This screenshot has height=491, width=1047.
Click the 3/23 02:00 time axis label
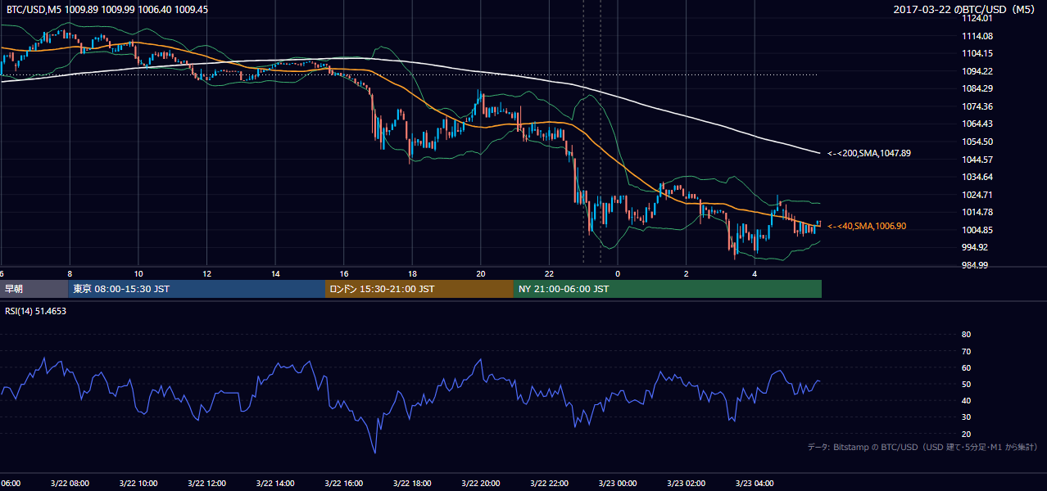point(686,484)
